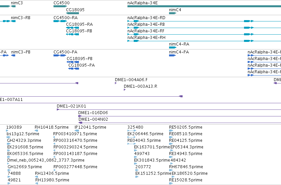Open the RH10418.5prime EST label

point(52,127)
